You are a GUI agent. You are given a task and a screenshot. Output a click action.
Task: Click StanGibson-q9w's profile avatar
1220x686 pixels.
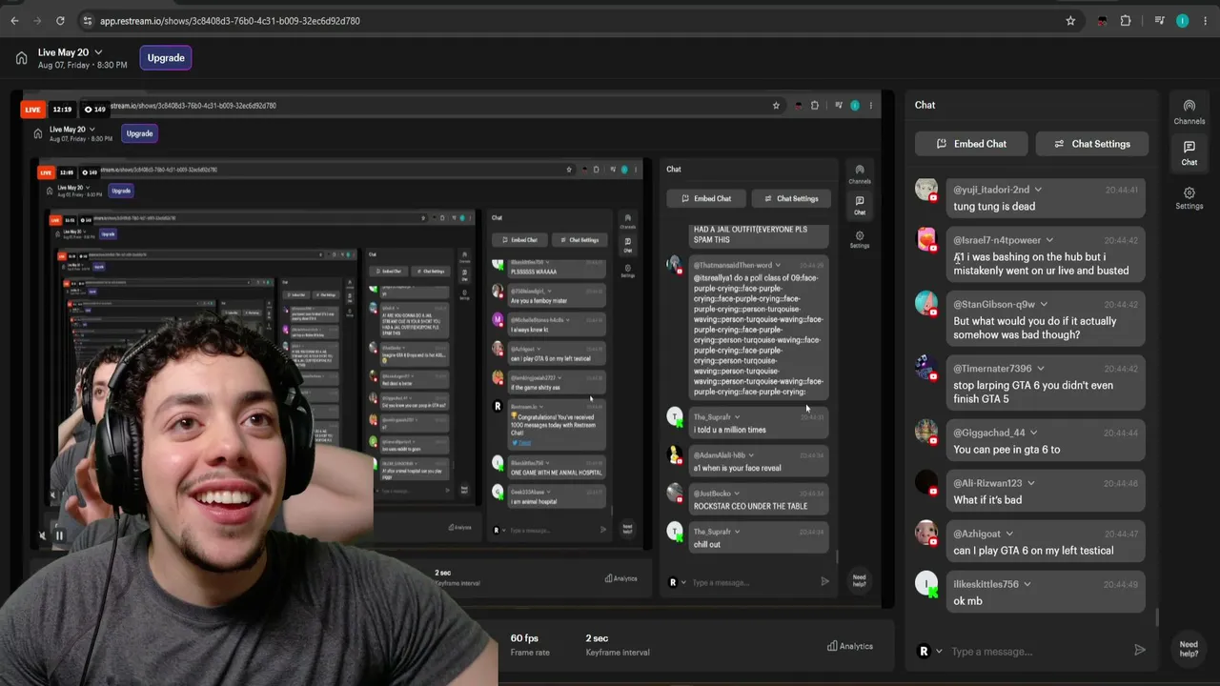pyautogui.click(x=926, y=303)
